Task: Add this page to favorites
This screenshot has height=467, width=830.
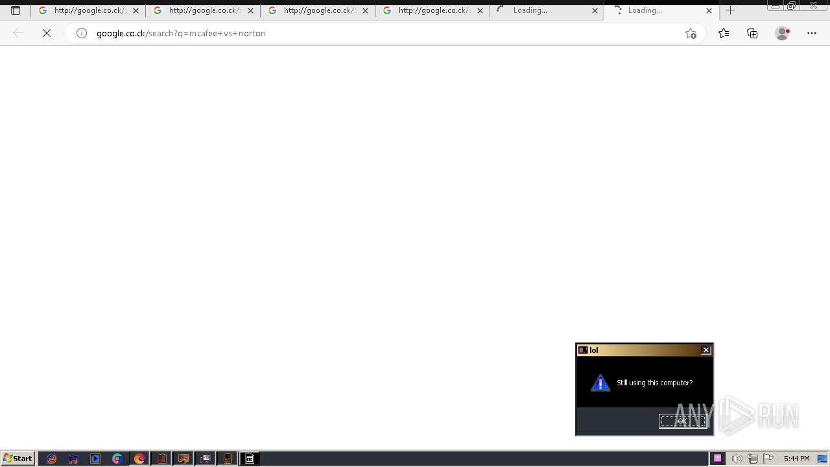Action: 691,33
